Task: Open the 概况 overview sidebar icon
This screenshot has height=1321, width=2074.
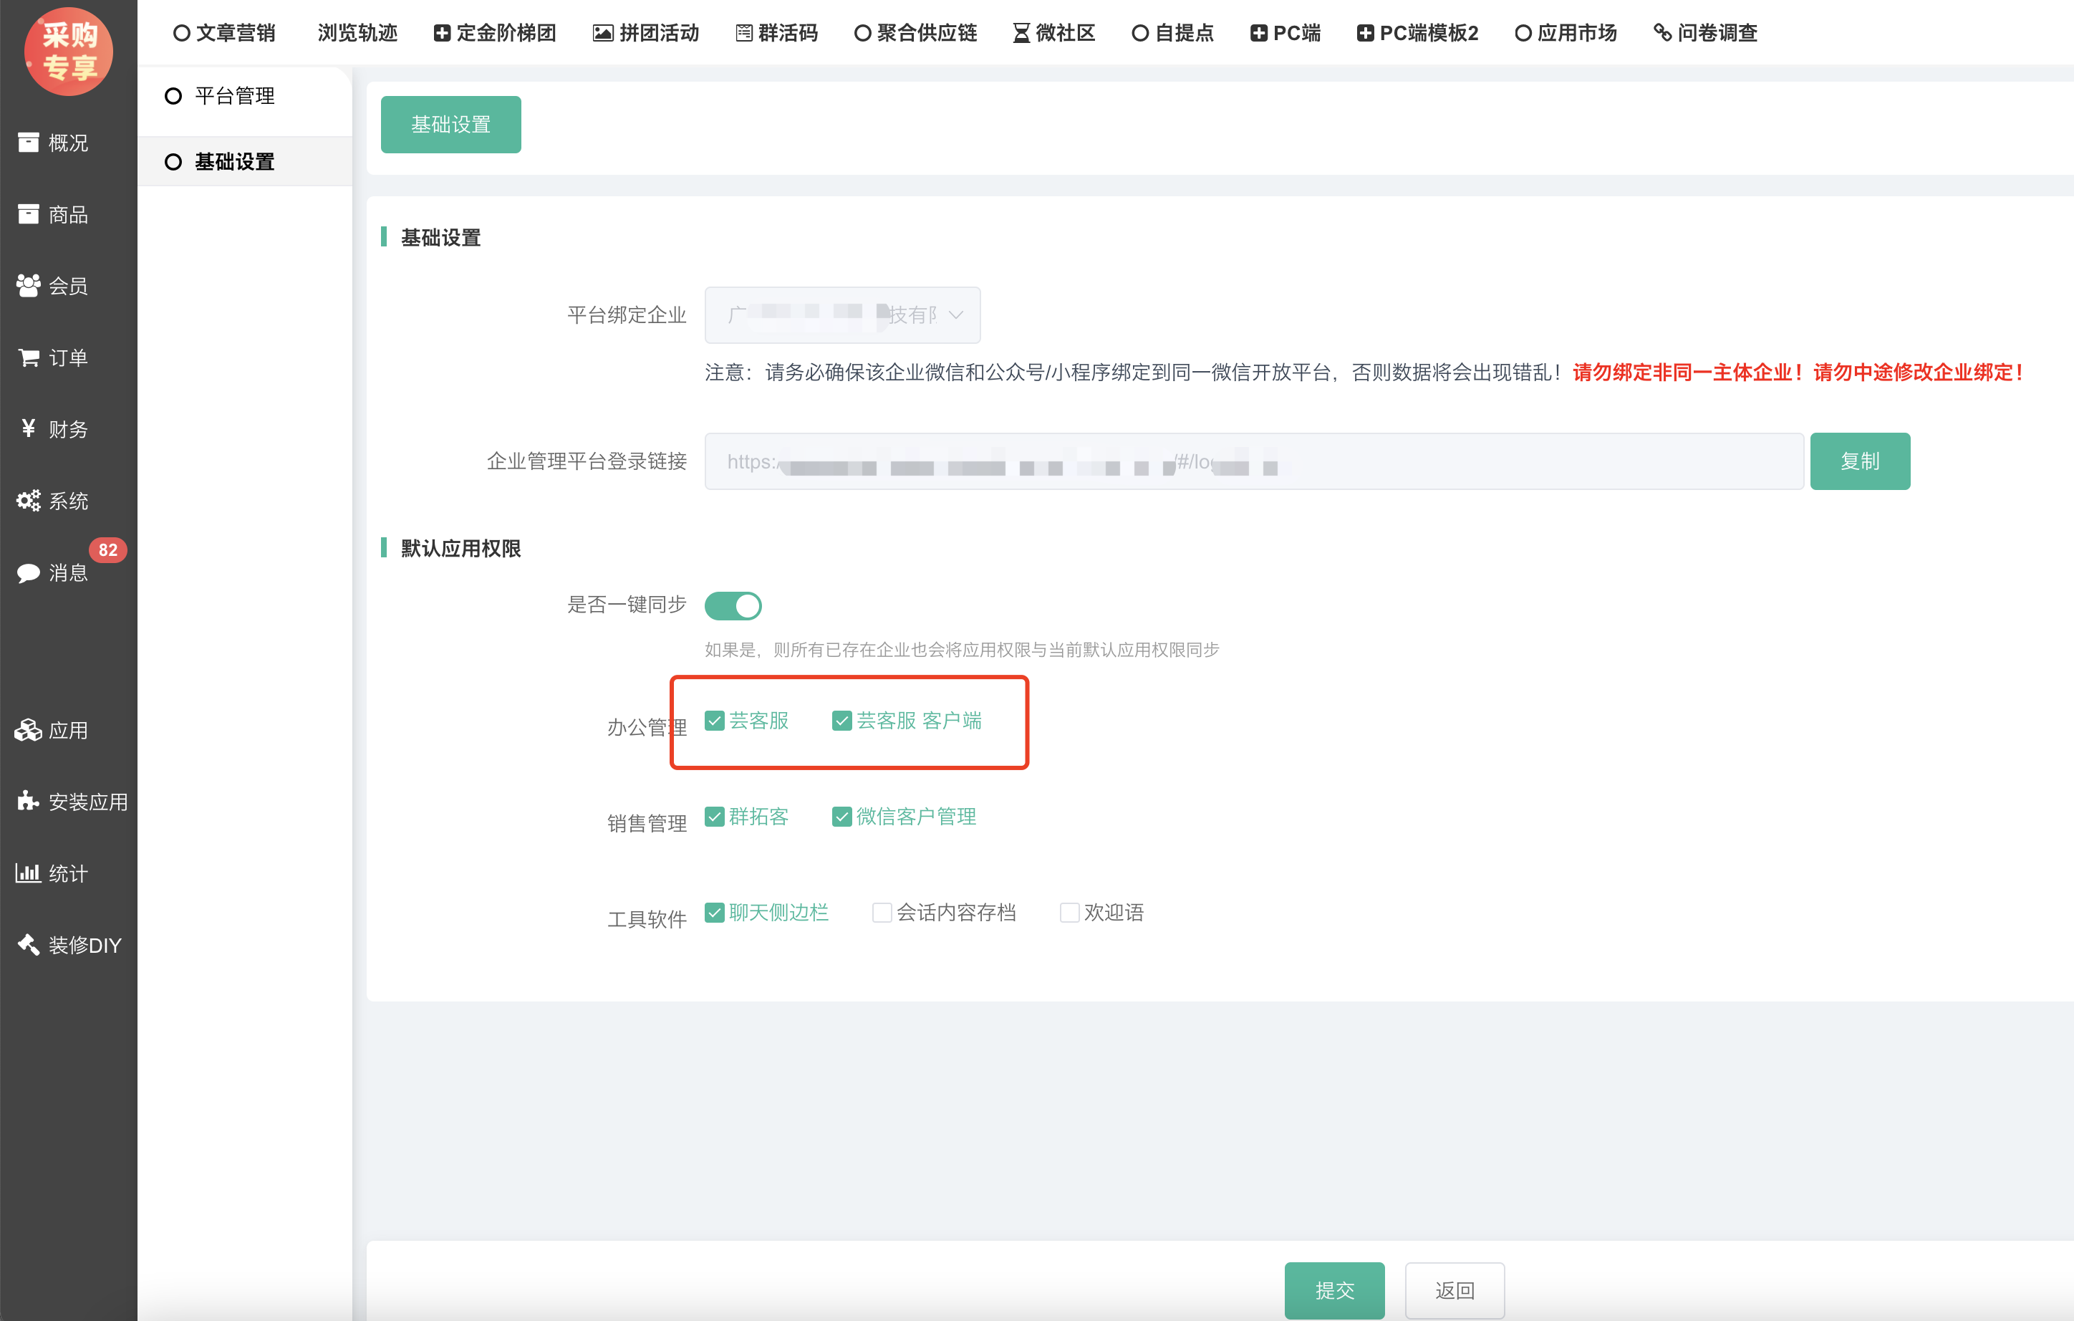Action: (29, 142)
